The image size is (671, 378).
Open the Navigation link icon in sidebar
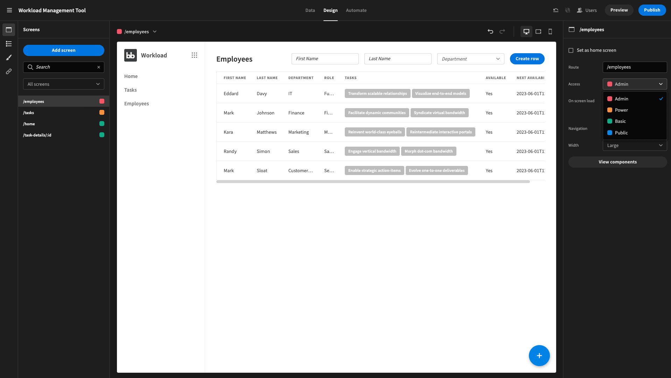(x=9, y=71)
